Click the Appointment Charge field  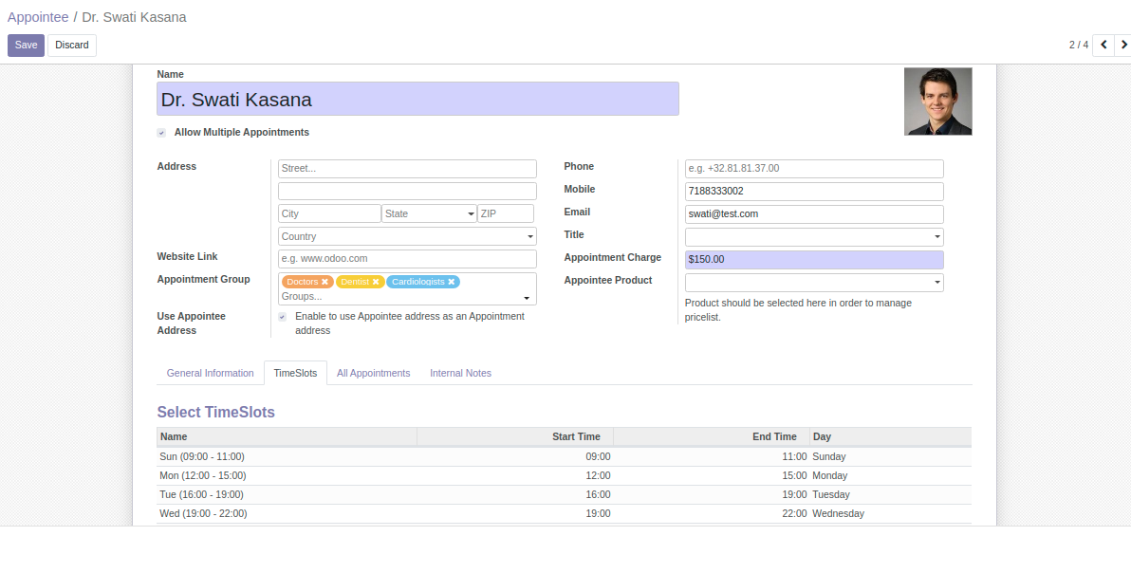point(814,260)
